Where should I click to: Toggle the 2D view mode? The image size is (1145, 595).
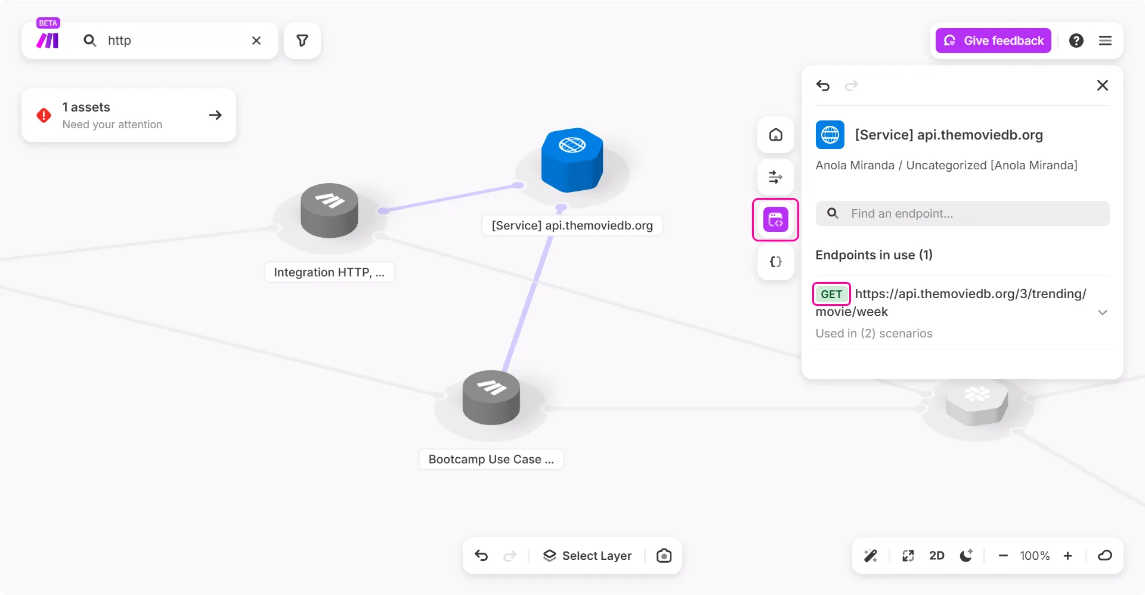point(937,556)
